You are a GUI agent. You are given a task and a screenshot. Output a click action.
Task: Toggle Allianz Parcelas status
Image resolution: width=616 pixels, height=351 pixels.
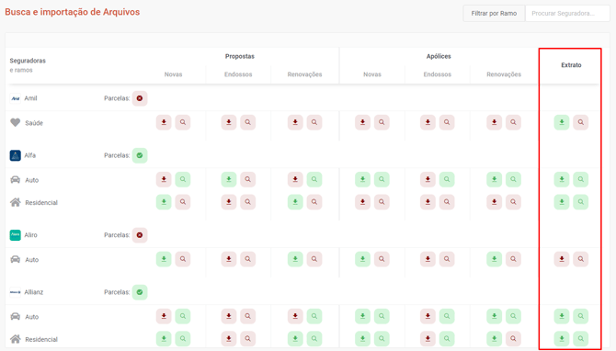click(x=140, y=292)
